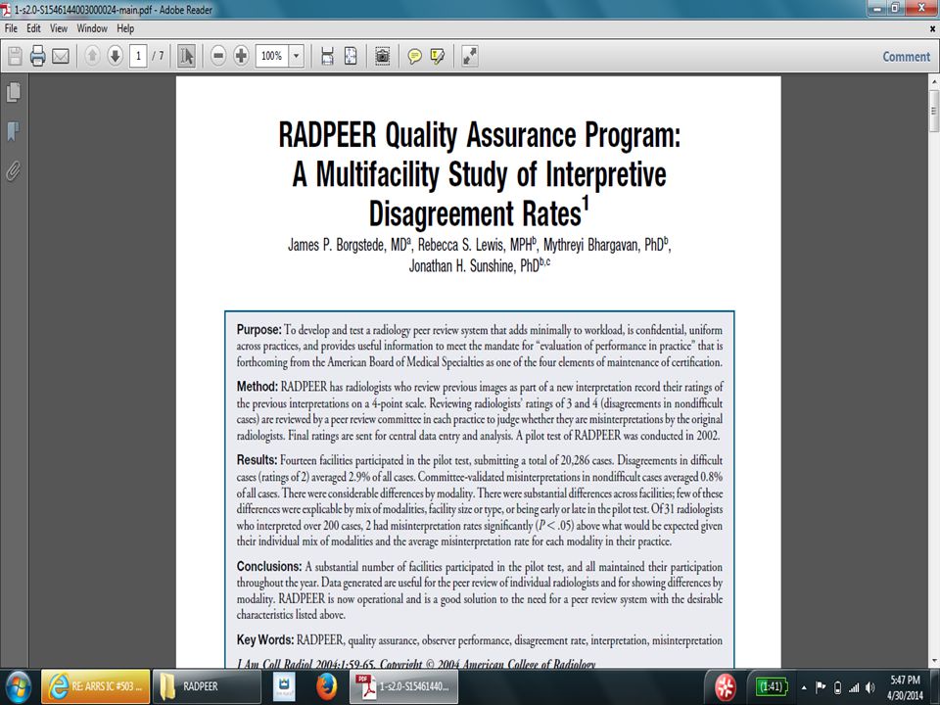This screenshot has width=940, height=705.
Task: Open the Help menu
Action: tap(125, 28)
